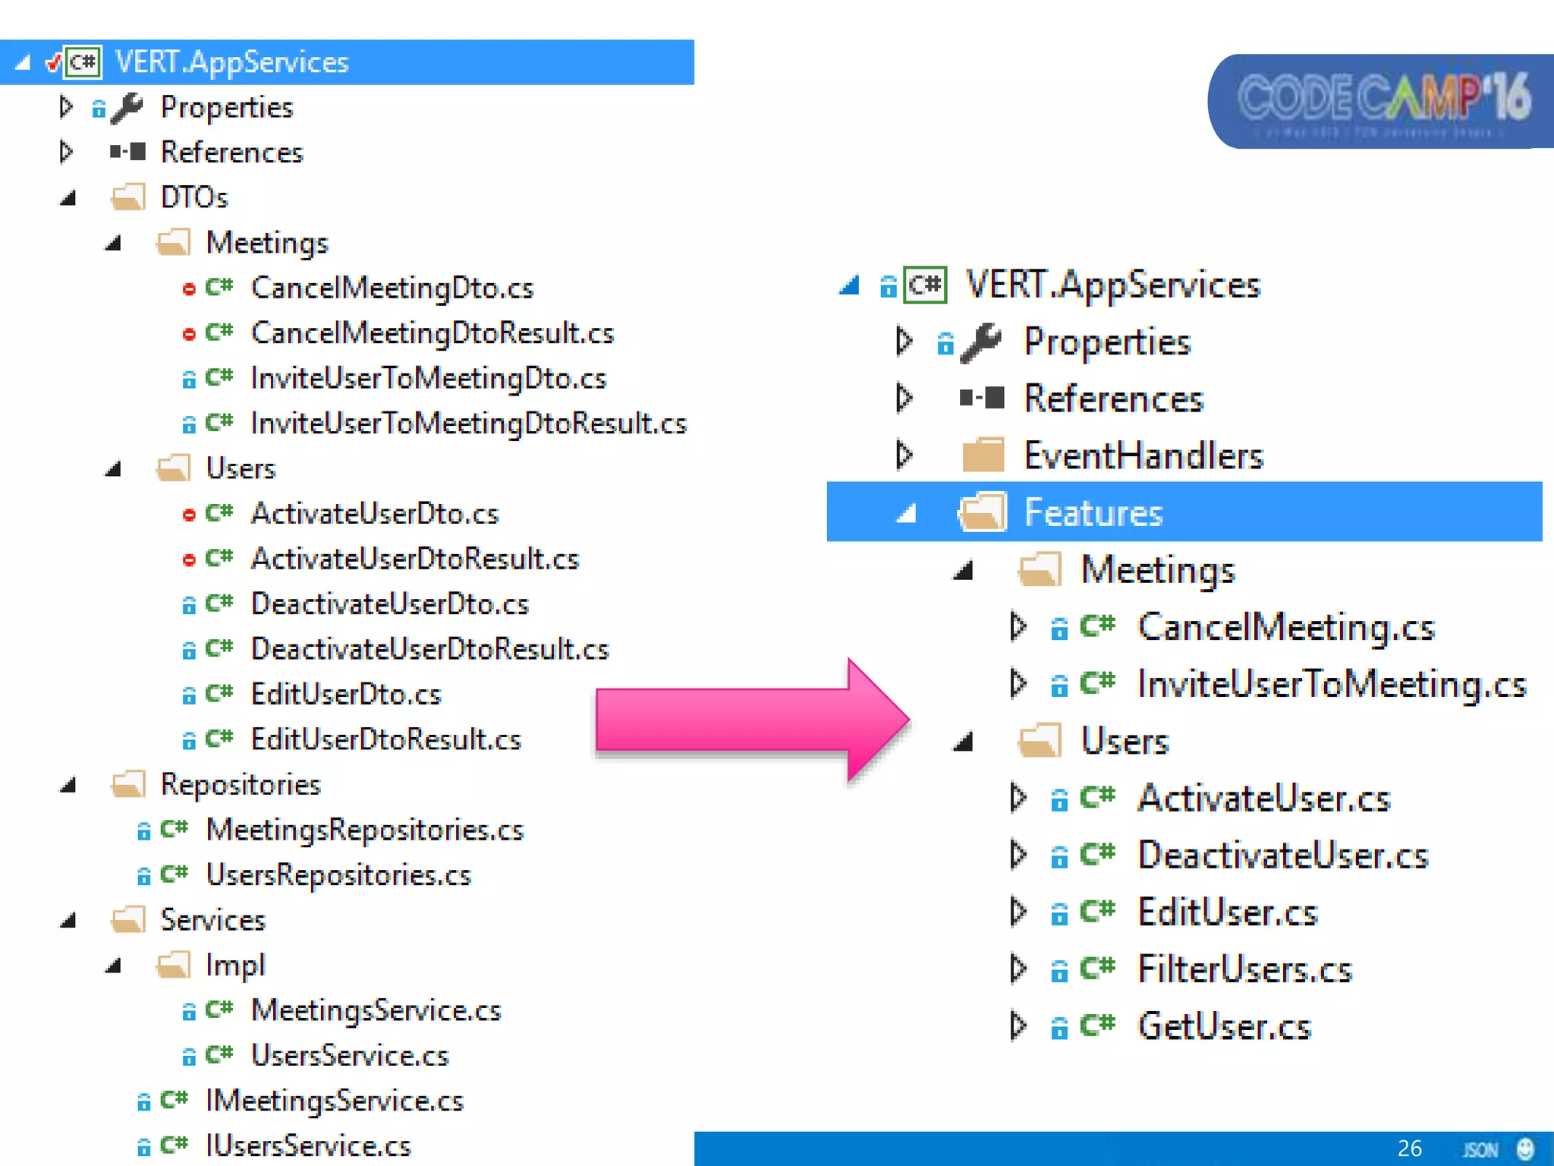
Task: Open InviteUserToMeeting.cs in Features
Action: pos(1332,684)
